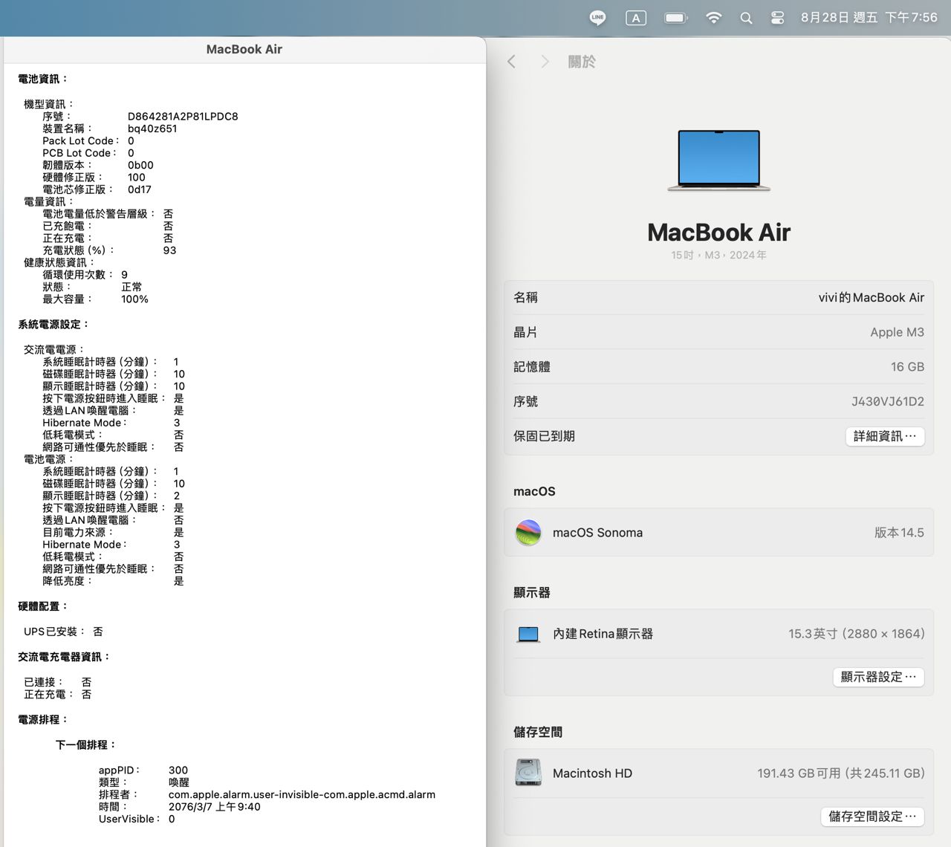Click the 降低亮度 row
This screenshot has height=847, width=951.
[x=113, y=581]
